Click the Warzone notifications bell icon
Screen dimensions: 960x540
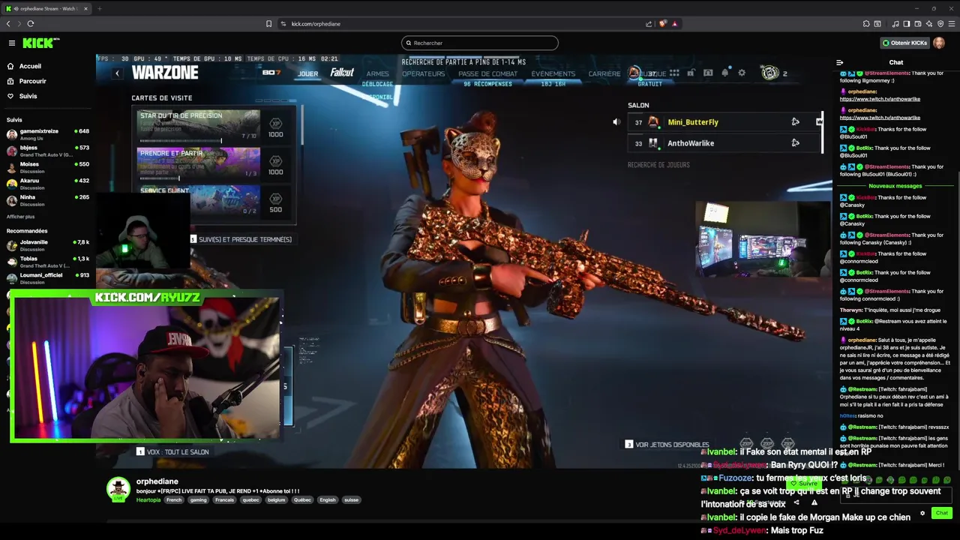point(724,73)
